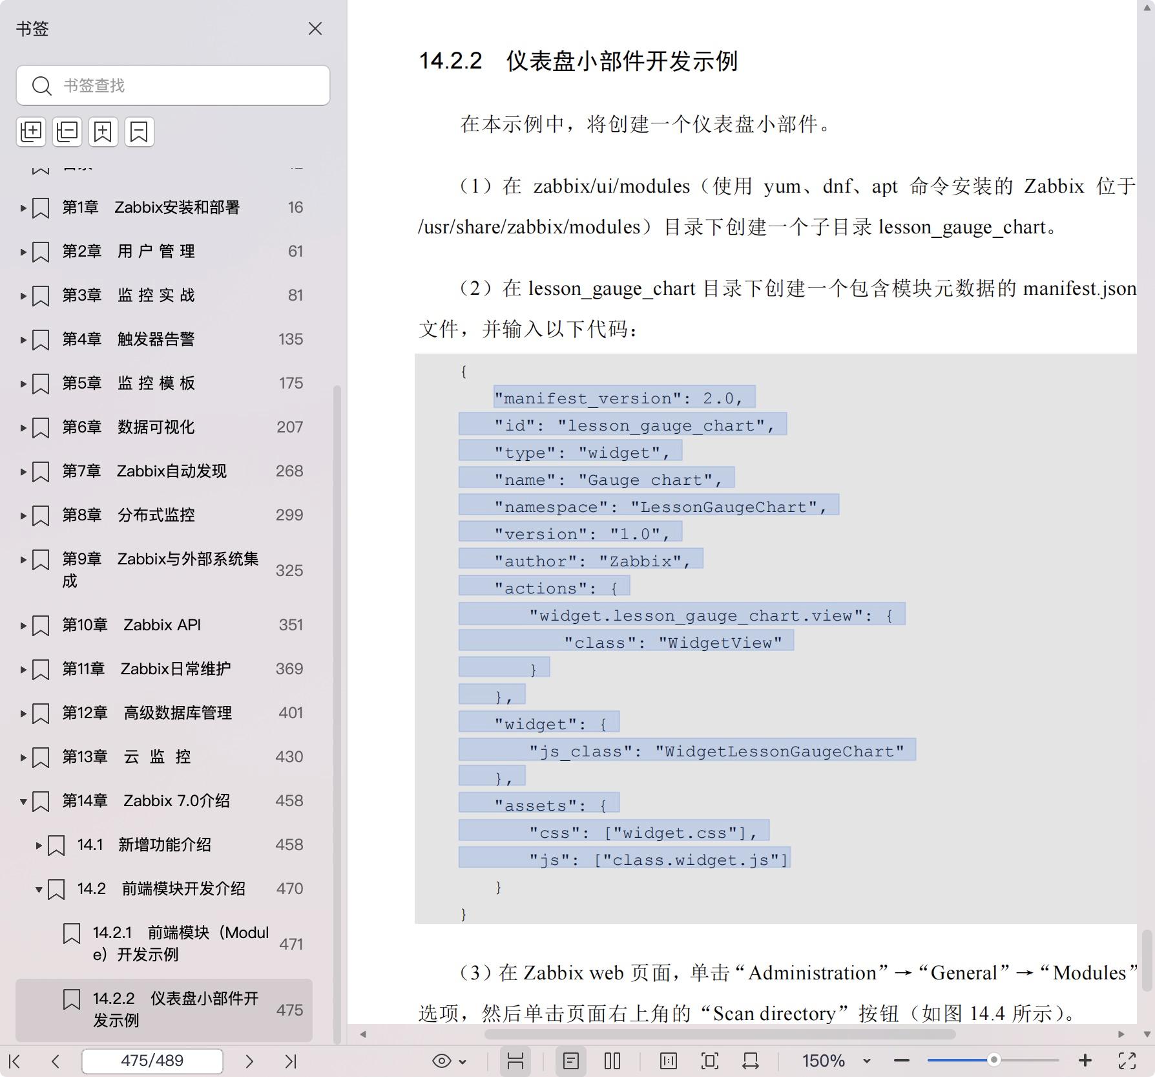Collapse all bookmarks icon
This screenshot has width=1155, height=1077.
coord(67,132)
